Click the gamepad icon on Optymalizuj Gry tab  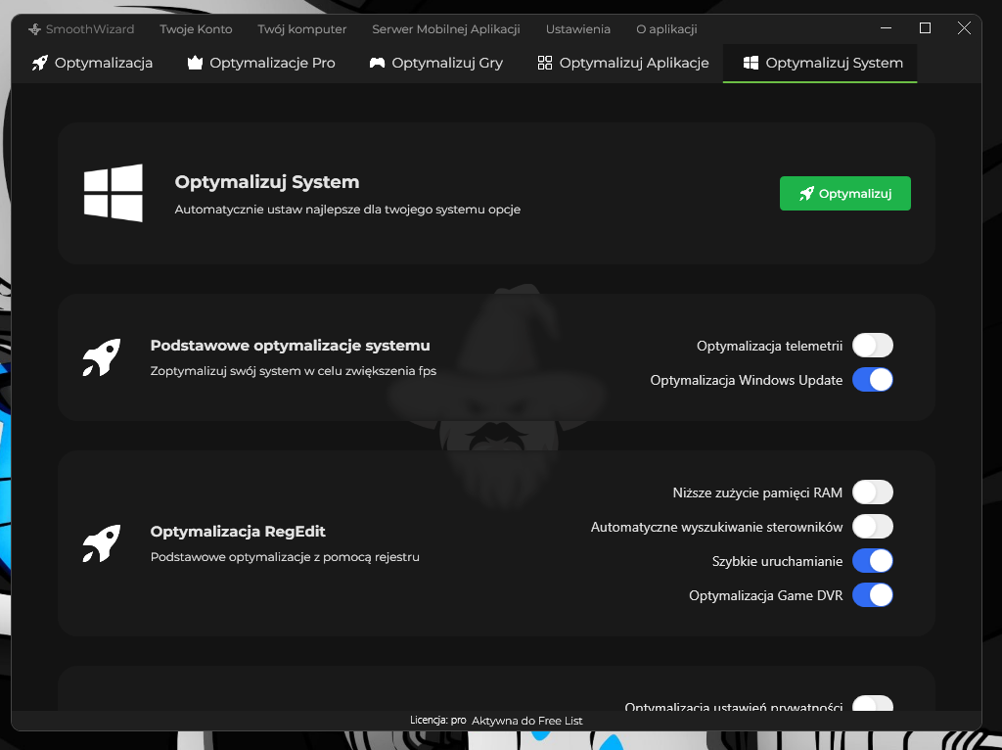[x=377, y=63]
